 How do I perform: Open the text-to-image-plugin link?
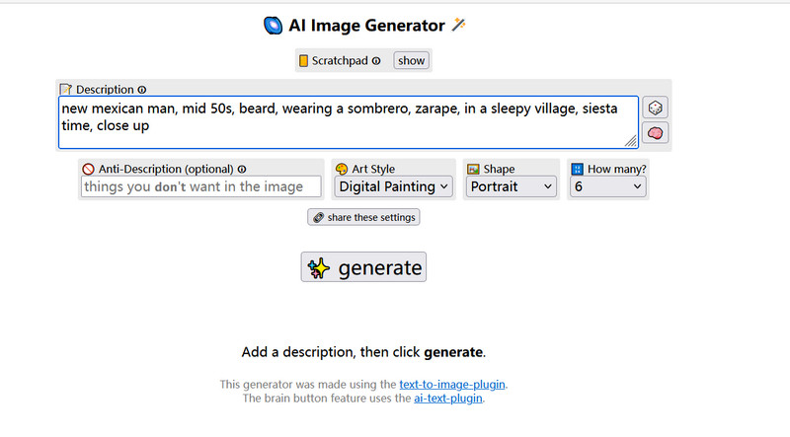point(452,385)
